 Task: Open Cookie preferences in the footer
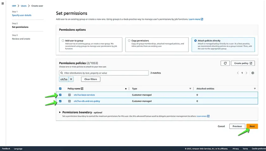(x=259, y=148)
